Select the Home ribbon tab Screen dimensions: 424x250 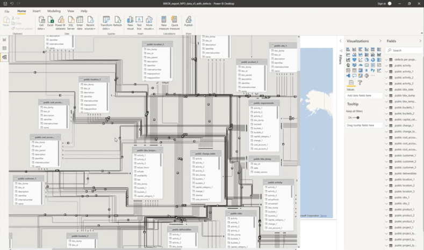[x=21, y=11]
